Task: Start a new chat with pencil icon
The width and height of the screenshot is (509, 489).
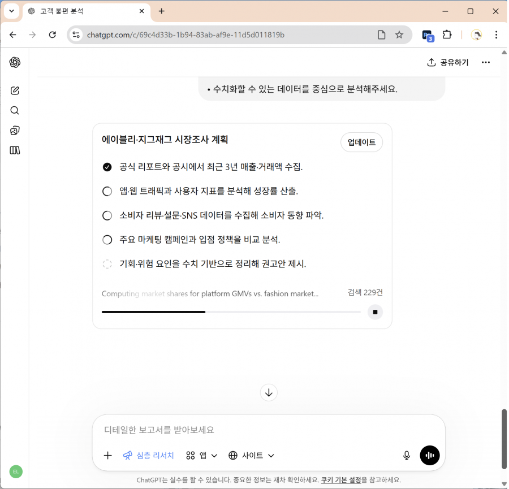Action: point(15,90)
